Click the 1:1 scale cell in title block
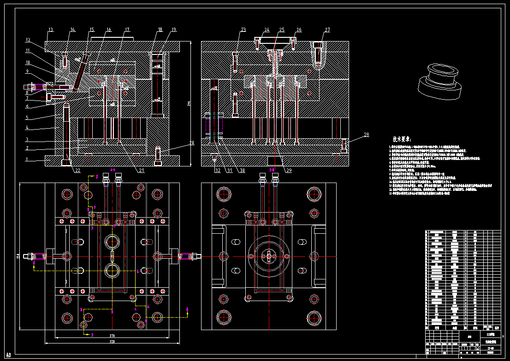This screenshot has height=361, width=510. (477, 349)
